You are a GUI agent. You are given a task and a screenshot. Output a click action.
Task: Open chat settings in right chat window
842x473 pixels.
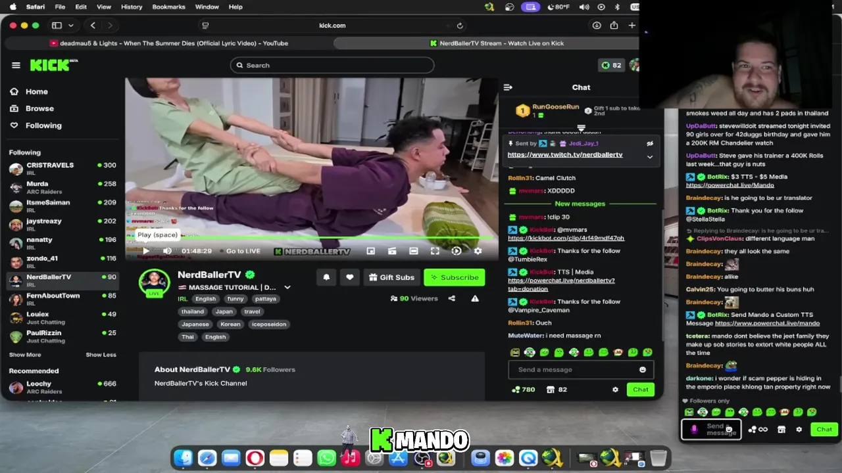pyautogui.click(x=799, y=430)
